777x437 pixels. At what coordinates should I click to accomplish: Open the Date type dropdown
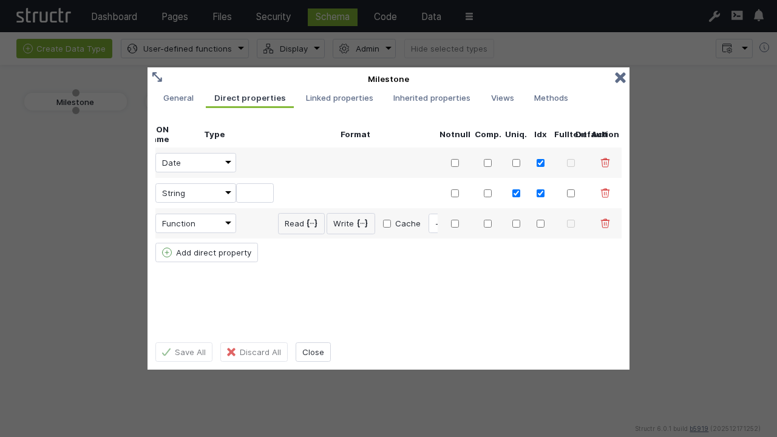[195, 163]
